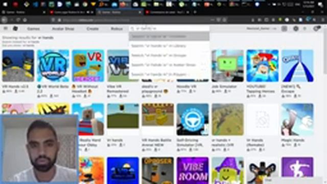Screen dimensions: 327x184
Task: Open the Avatar Shop nav link
Action: pos(63,29)
